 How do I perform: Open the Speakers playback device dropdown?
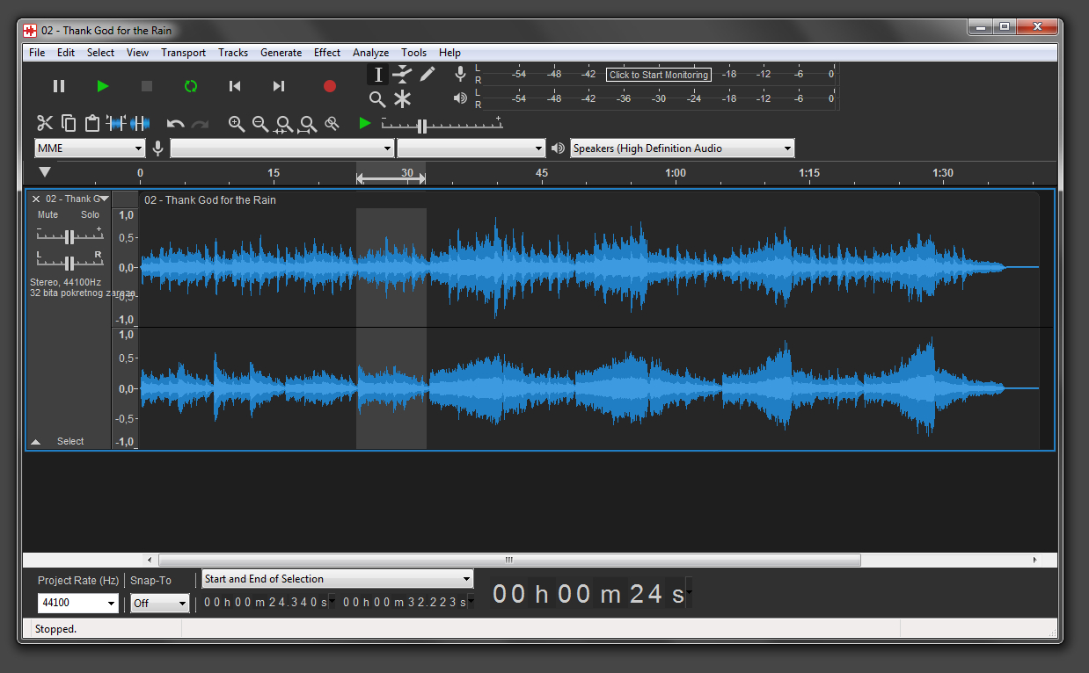point(682,148)
